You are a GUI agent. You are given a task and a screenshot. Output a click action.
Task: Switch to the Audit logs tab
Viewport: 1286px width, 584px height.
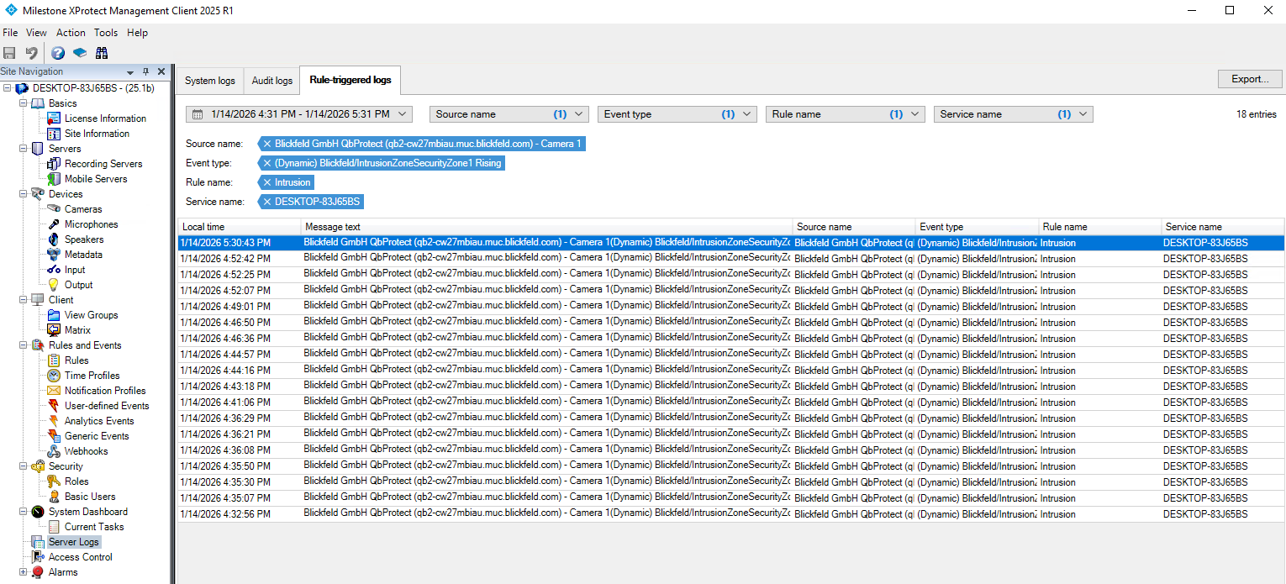pos(271,81)
